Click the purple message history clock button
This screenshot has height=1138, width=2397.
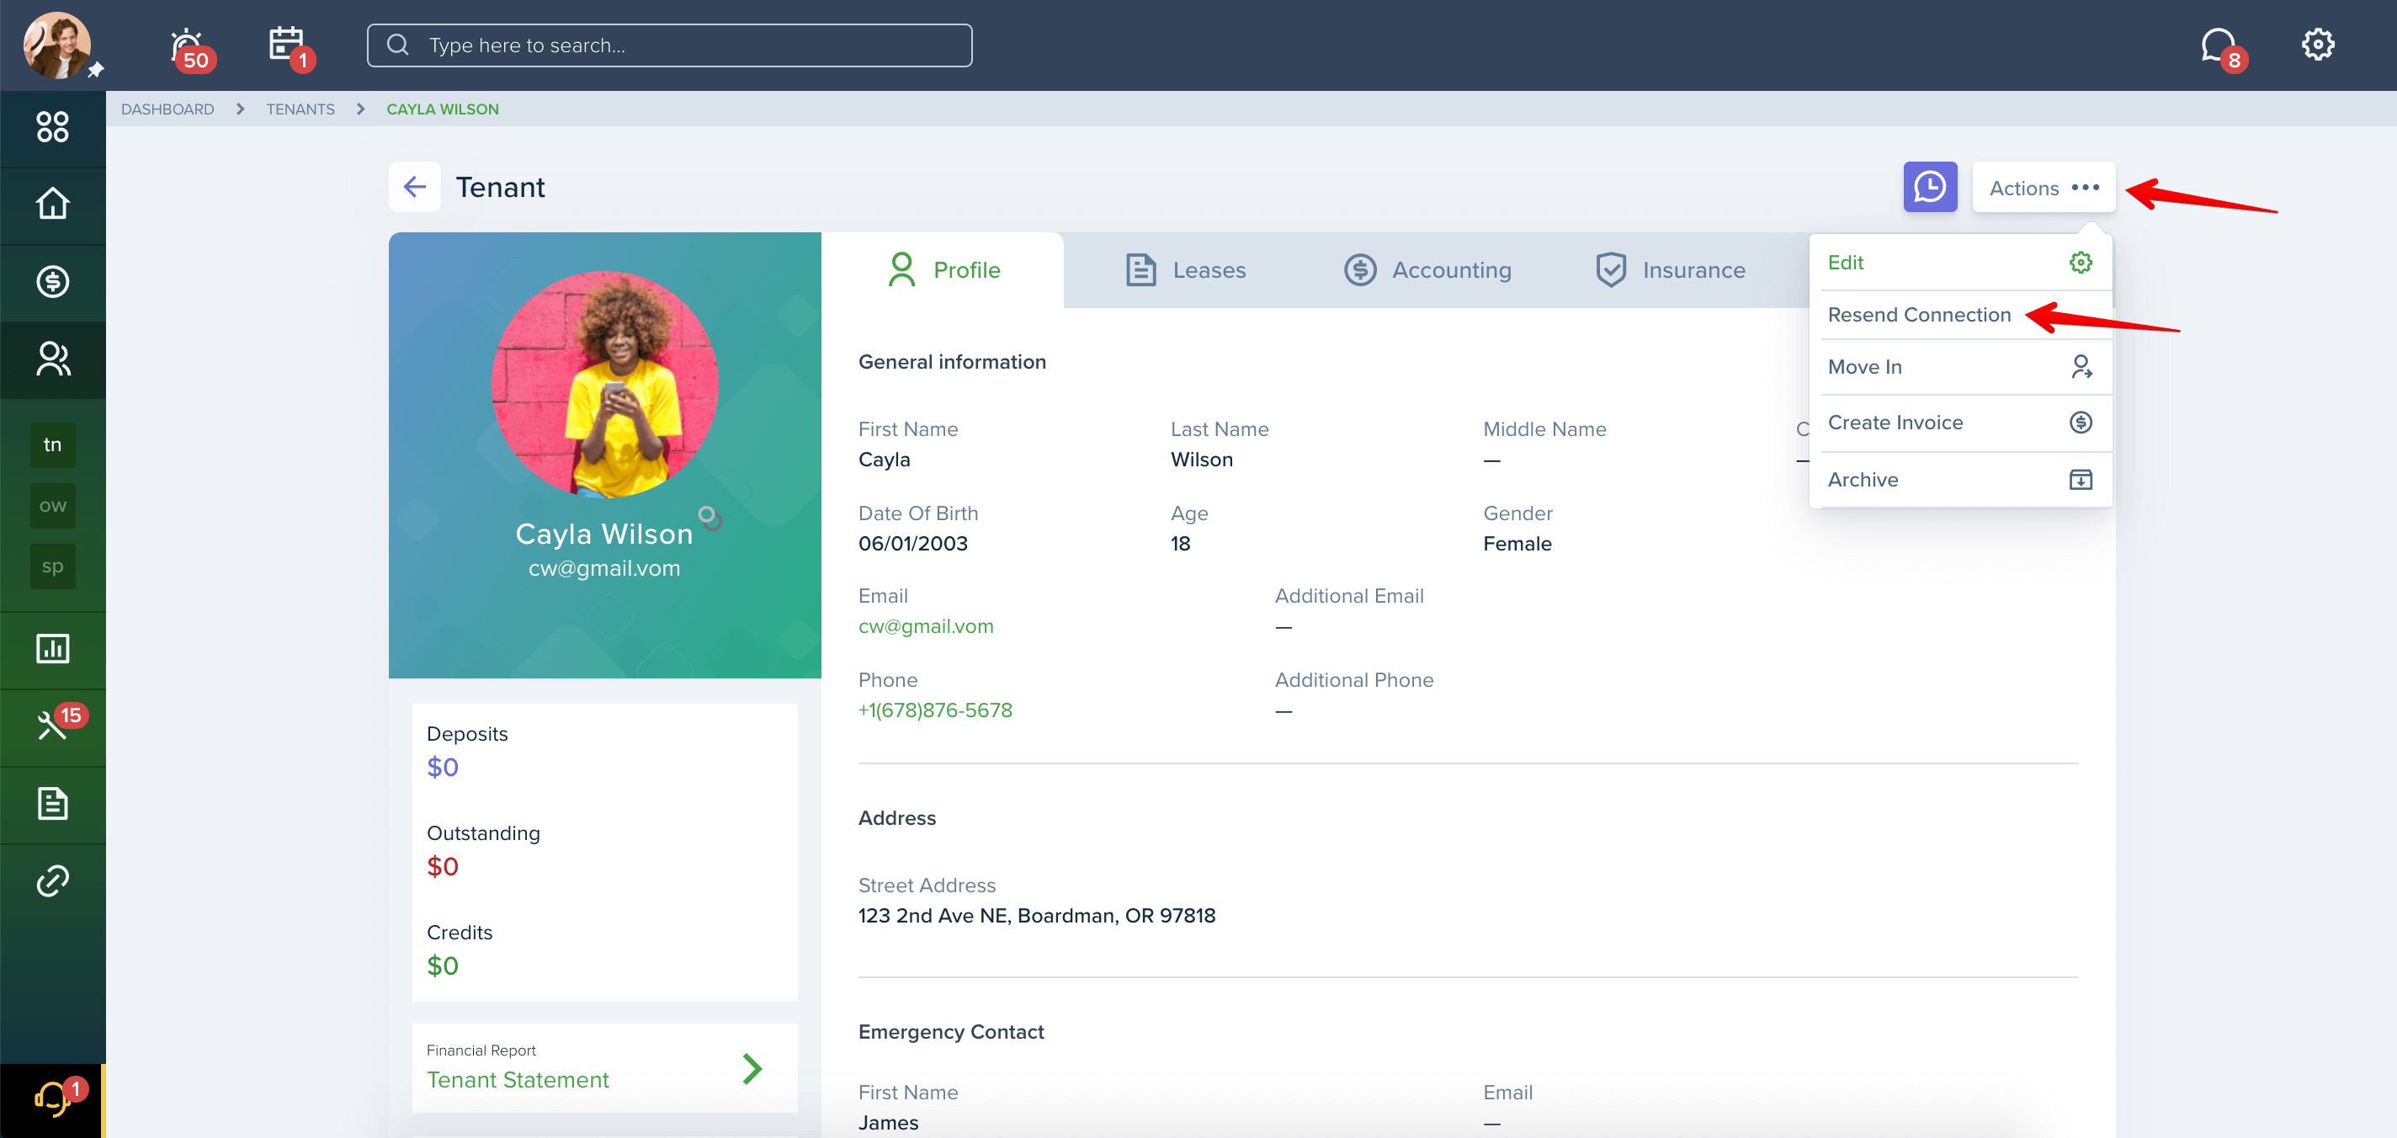click(x=1930, y=187)
